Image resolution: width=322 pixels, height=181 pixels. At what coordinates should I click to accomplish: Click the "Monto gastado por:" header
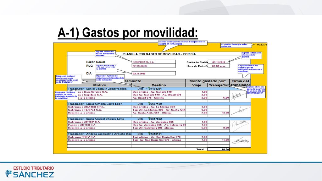(208, 81)
